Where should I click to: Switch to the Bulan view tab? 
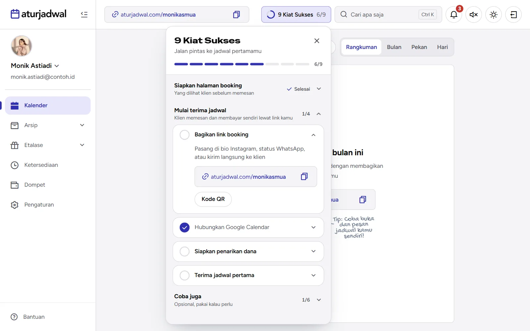pyautogui.click(x=394, y=47)
